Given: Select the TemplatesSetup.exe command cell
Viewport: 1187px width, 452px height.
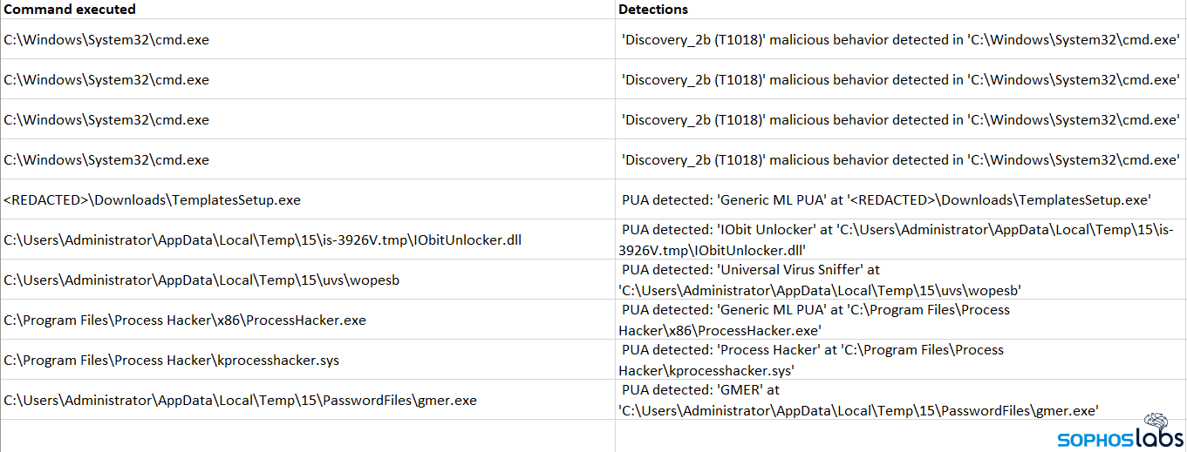Looking at the screenshot, I should [x=153, y=199].
